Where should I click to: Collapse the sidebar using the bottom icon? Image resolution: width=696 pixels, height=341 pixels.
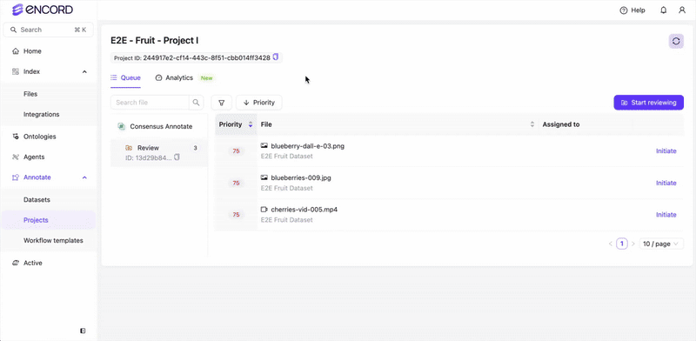pos(83,331)
